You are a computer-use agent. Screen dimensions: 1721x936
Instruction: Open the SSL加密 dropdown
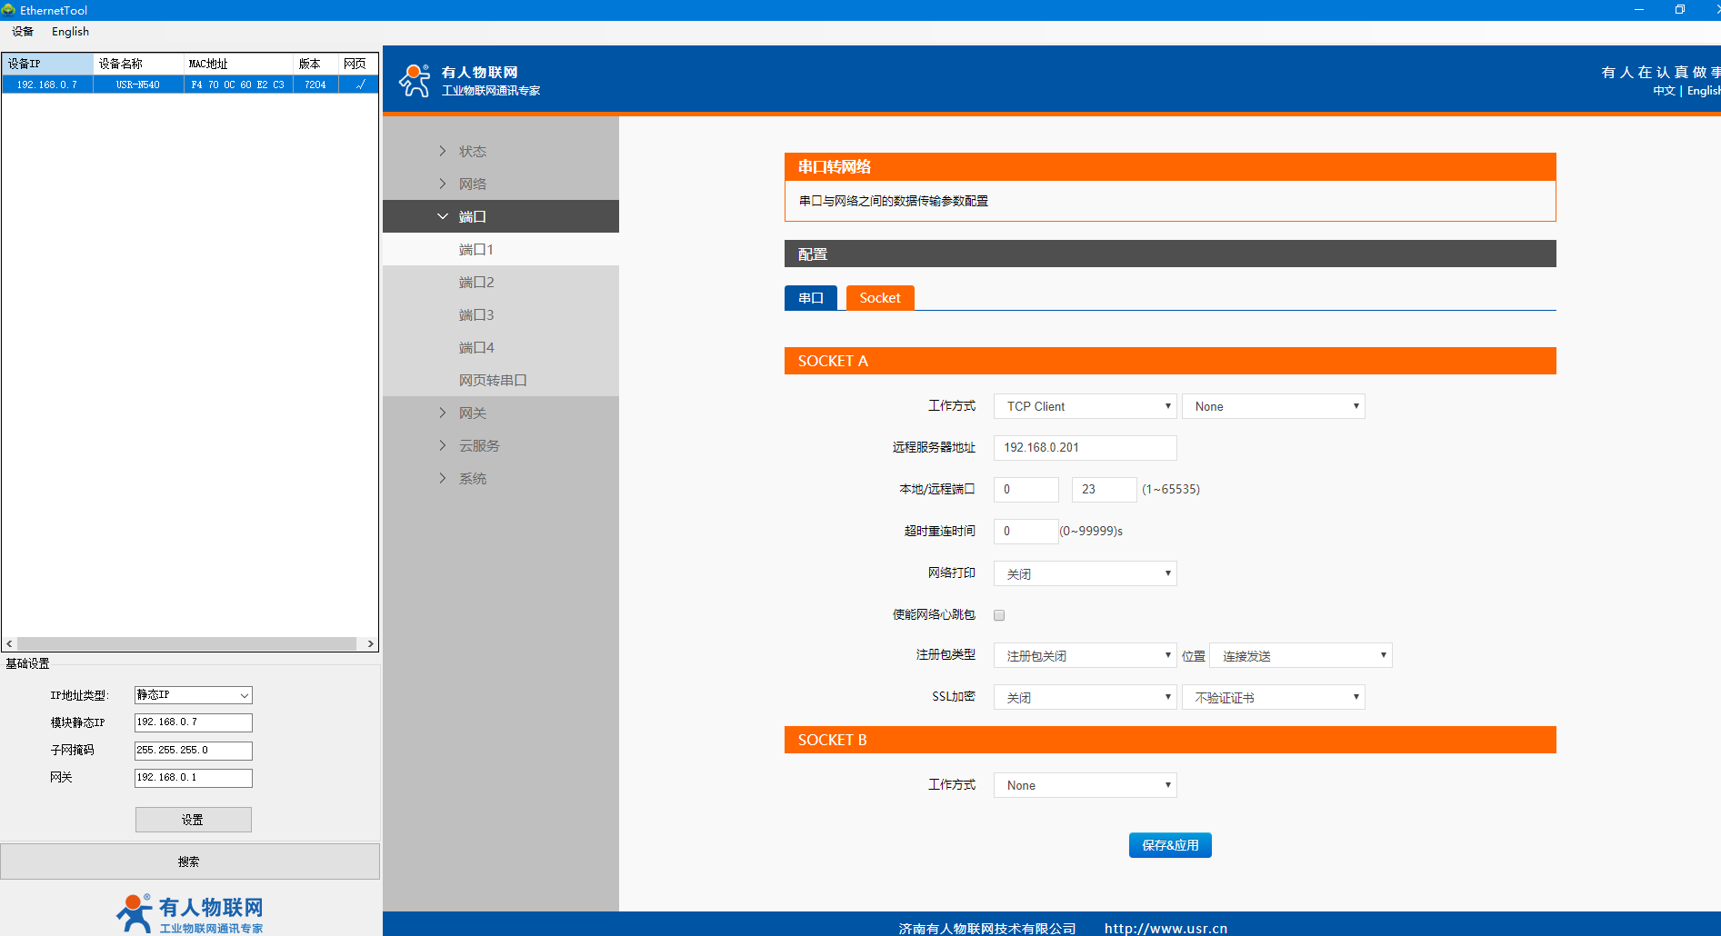pos(1085,697)
